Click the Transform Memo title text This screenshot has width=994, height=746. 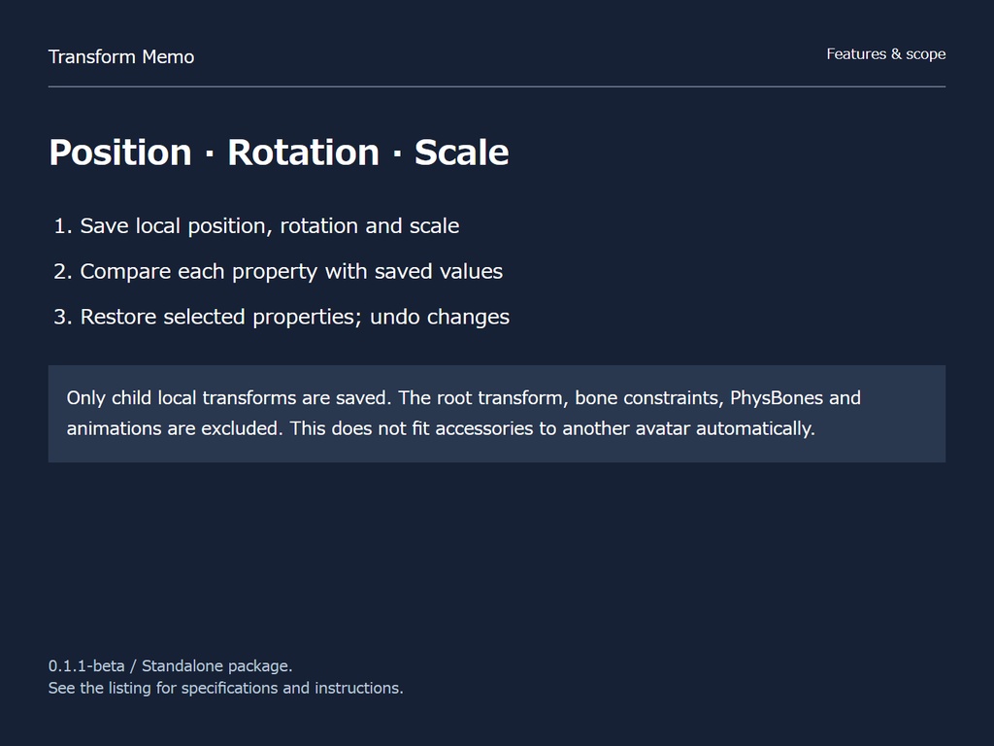click(121, 57)
